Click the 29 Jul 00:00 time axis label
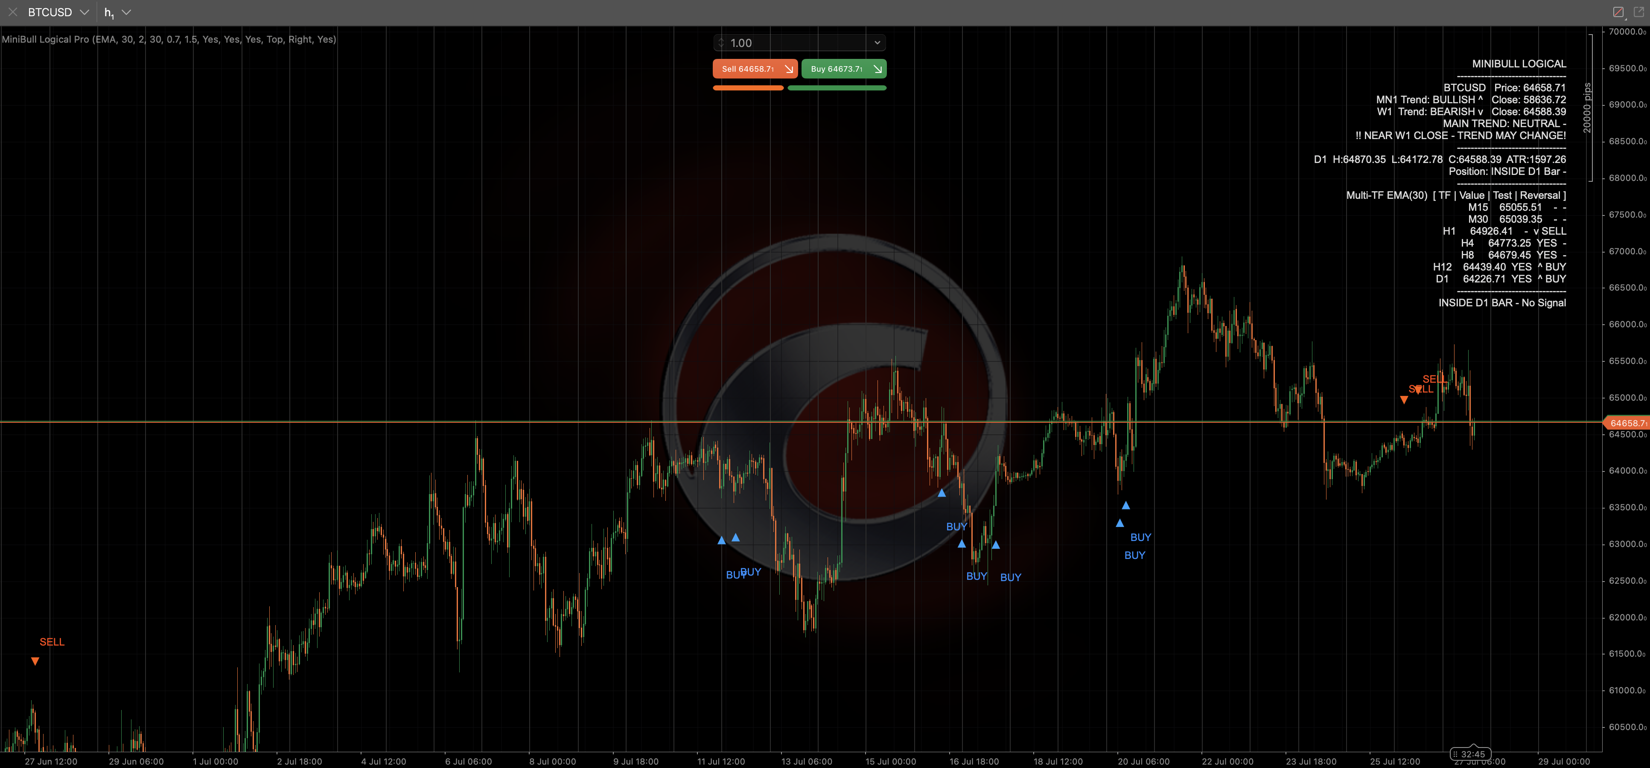 coord(1563,762)
